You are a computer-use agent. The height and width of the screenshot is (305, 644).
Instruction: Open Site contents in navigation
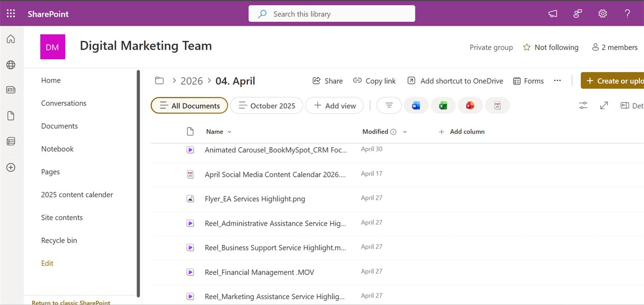62,218
